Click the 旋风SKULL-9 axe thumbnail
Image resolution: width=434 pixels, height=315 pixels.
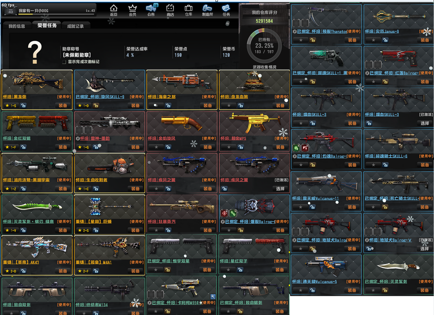pyautogui.click(x=110, y=82)
